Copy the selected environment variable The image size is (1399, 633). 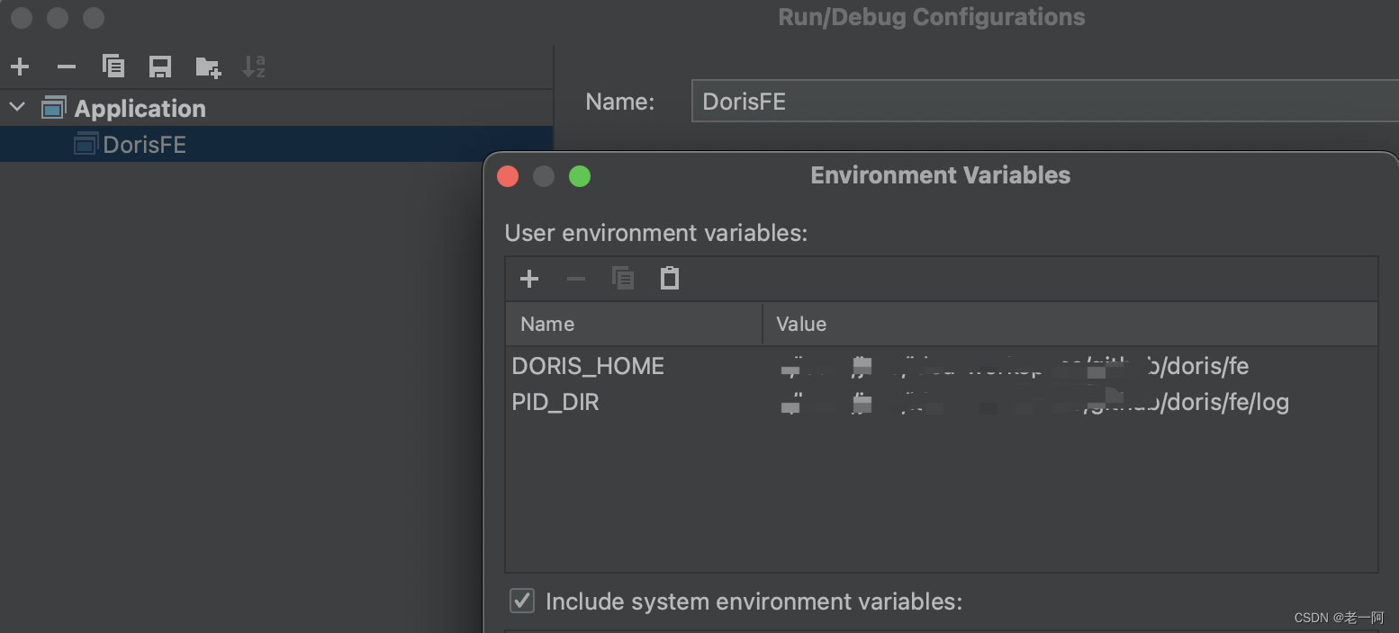coord(623,278)
